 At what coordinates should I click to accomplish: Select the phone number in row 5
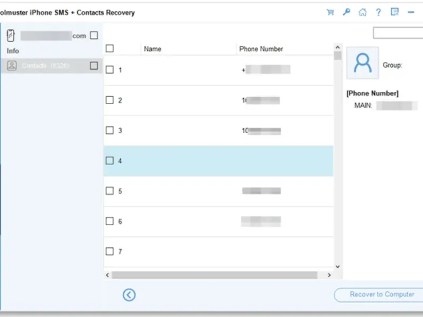coord(261,191)
